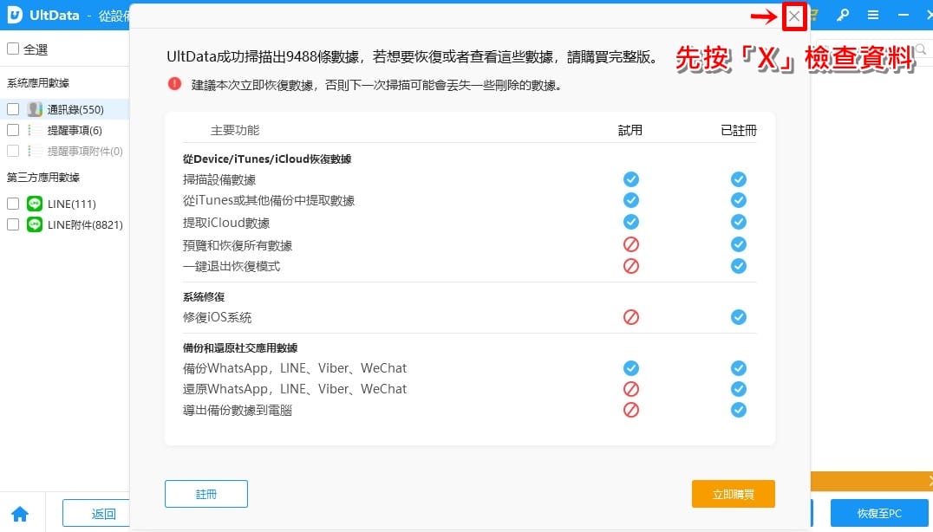Go to home via the house icon

(20, 514)
